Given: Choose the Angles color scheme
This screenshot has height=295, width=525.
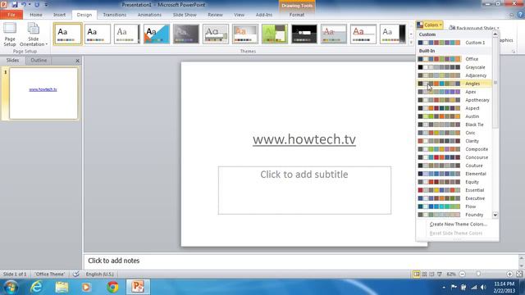Looking at the screenshot, I should tap(454, 84).
